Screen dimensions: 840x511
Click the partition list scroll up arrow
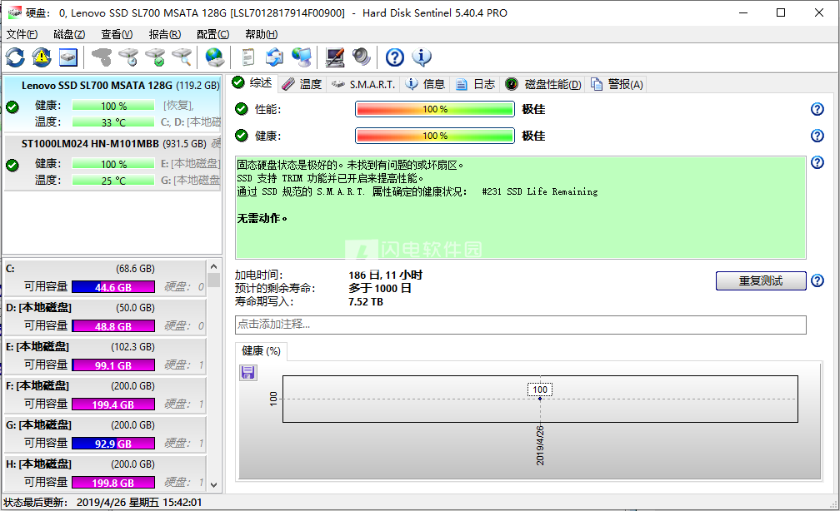[x=213, y=266]
